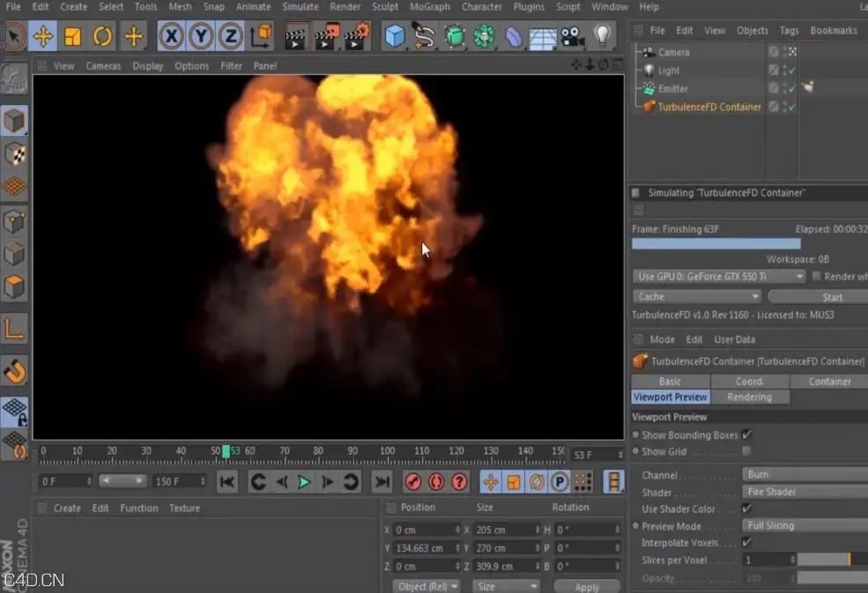
Task: Open Edit Render Settings icon
Action: click(357, 36)
